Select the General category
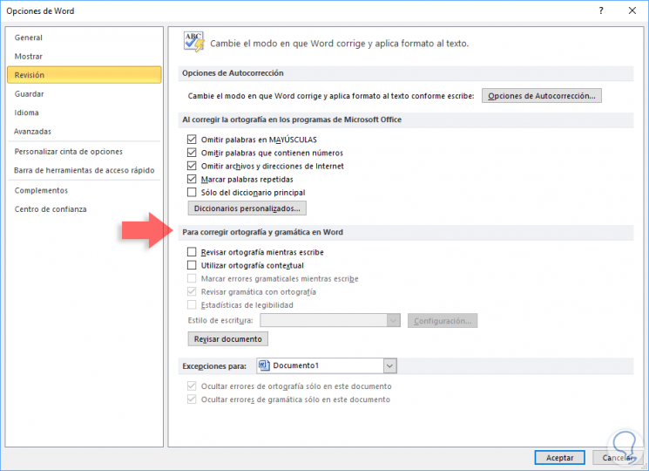 click(x=85, y=38)
